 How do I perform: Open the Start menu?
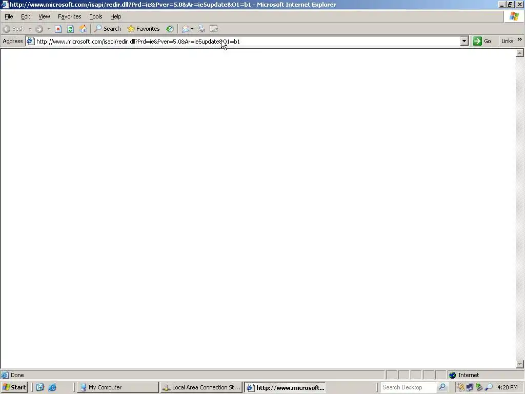tap(14, 387)
